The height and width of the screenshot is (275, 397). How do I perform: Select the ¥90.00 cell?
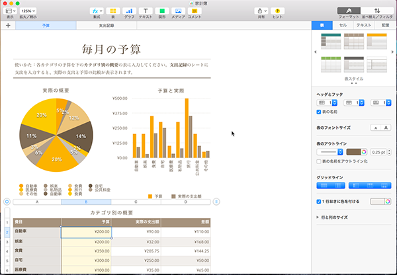(136, 232)
